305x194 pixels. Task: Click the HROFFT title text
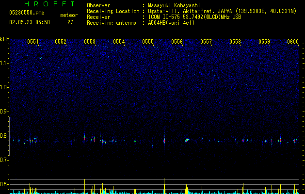50,4
